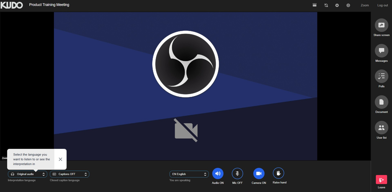The width and height of the screenshot is (392, 192).
Task: Open the layout view icon in header
Action: pos(315,5)
